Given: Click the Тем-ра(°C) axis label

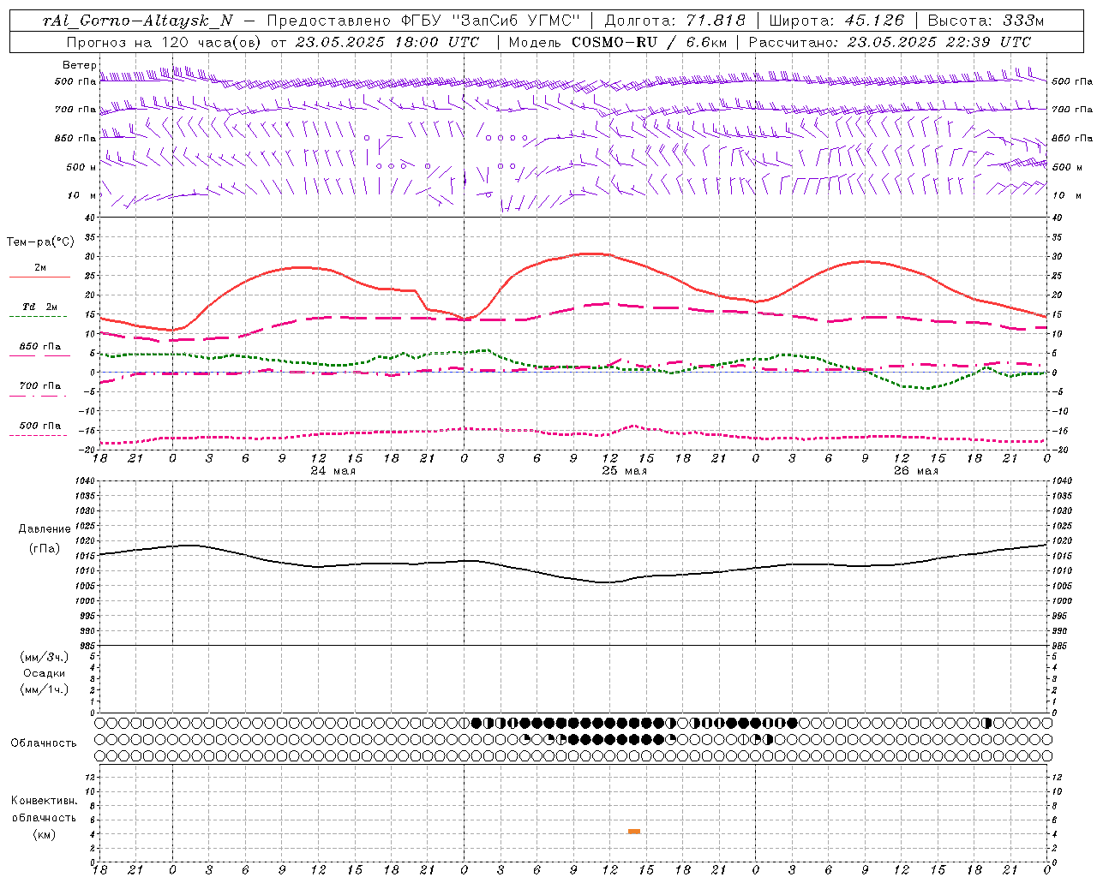Looking at the screenshot, I should click(40, 242).
